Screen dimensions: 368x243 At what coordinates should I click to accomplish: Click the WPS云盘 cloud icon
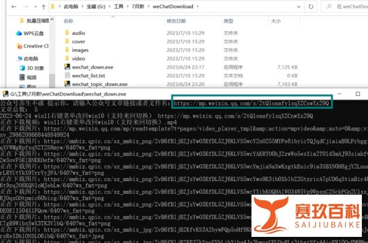19,33
